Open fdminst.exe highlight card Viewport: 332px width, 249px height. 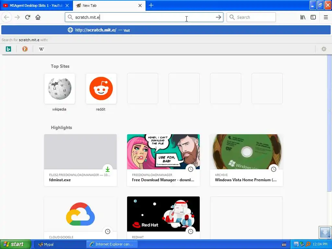tap(80, 160)
